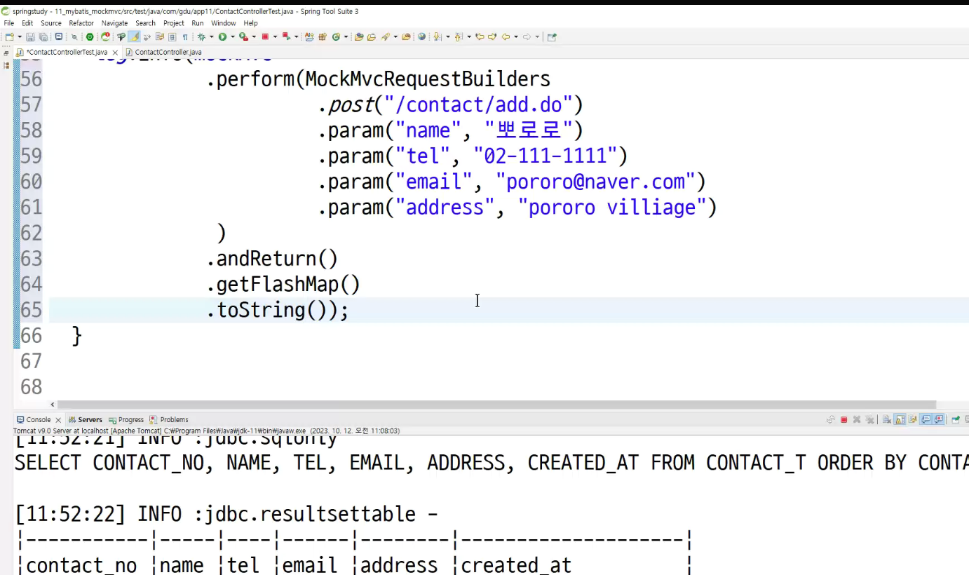969x575 pixels.
Task: Click the New Java Package icon
Action: 323,36
